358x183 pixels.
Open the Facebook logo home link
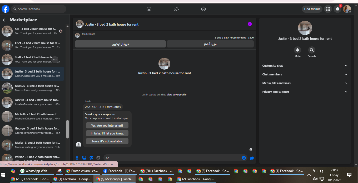[6, 9]
